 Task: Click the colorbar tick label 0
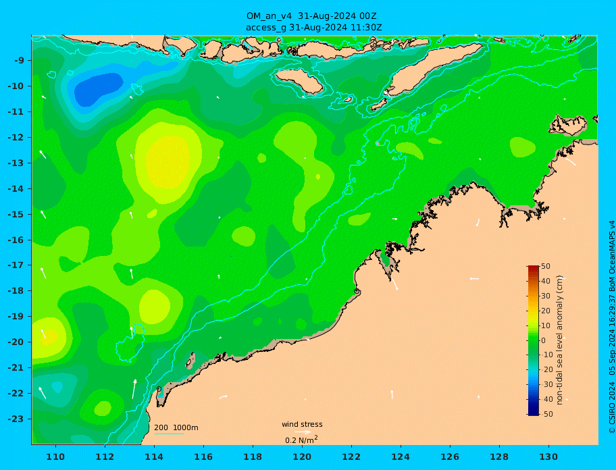(x=544, y=340)
